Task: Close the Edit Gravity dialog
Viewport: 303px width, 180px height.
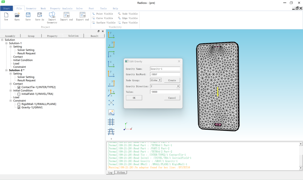Action: (179, 61)
